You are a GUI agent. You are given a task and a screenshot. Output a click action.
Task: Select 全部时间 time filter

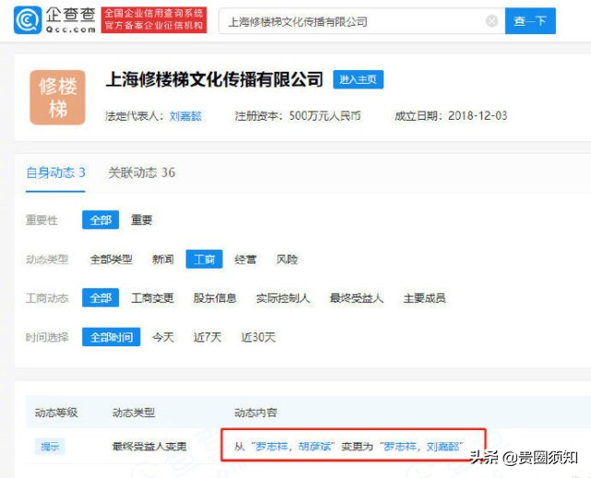[x=112, y=337]
